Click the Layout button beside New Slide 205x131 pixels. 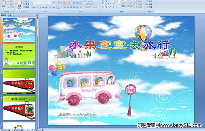(26, 1)
